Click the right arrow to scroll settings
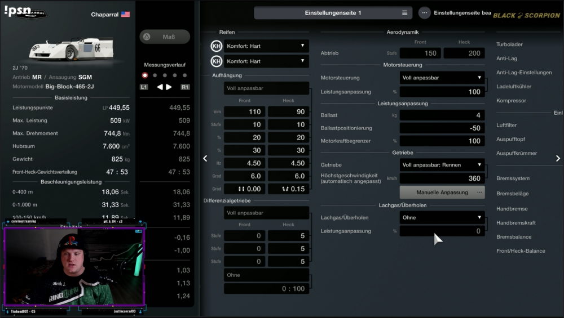Screen dimensions: 564x318 pyautogui.click(x=558, y=159)
